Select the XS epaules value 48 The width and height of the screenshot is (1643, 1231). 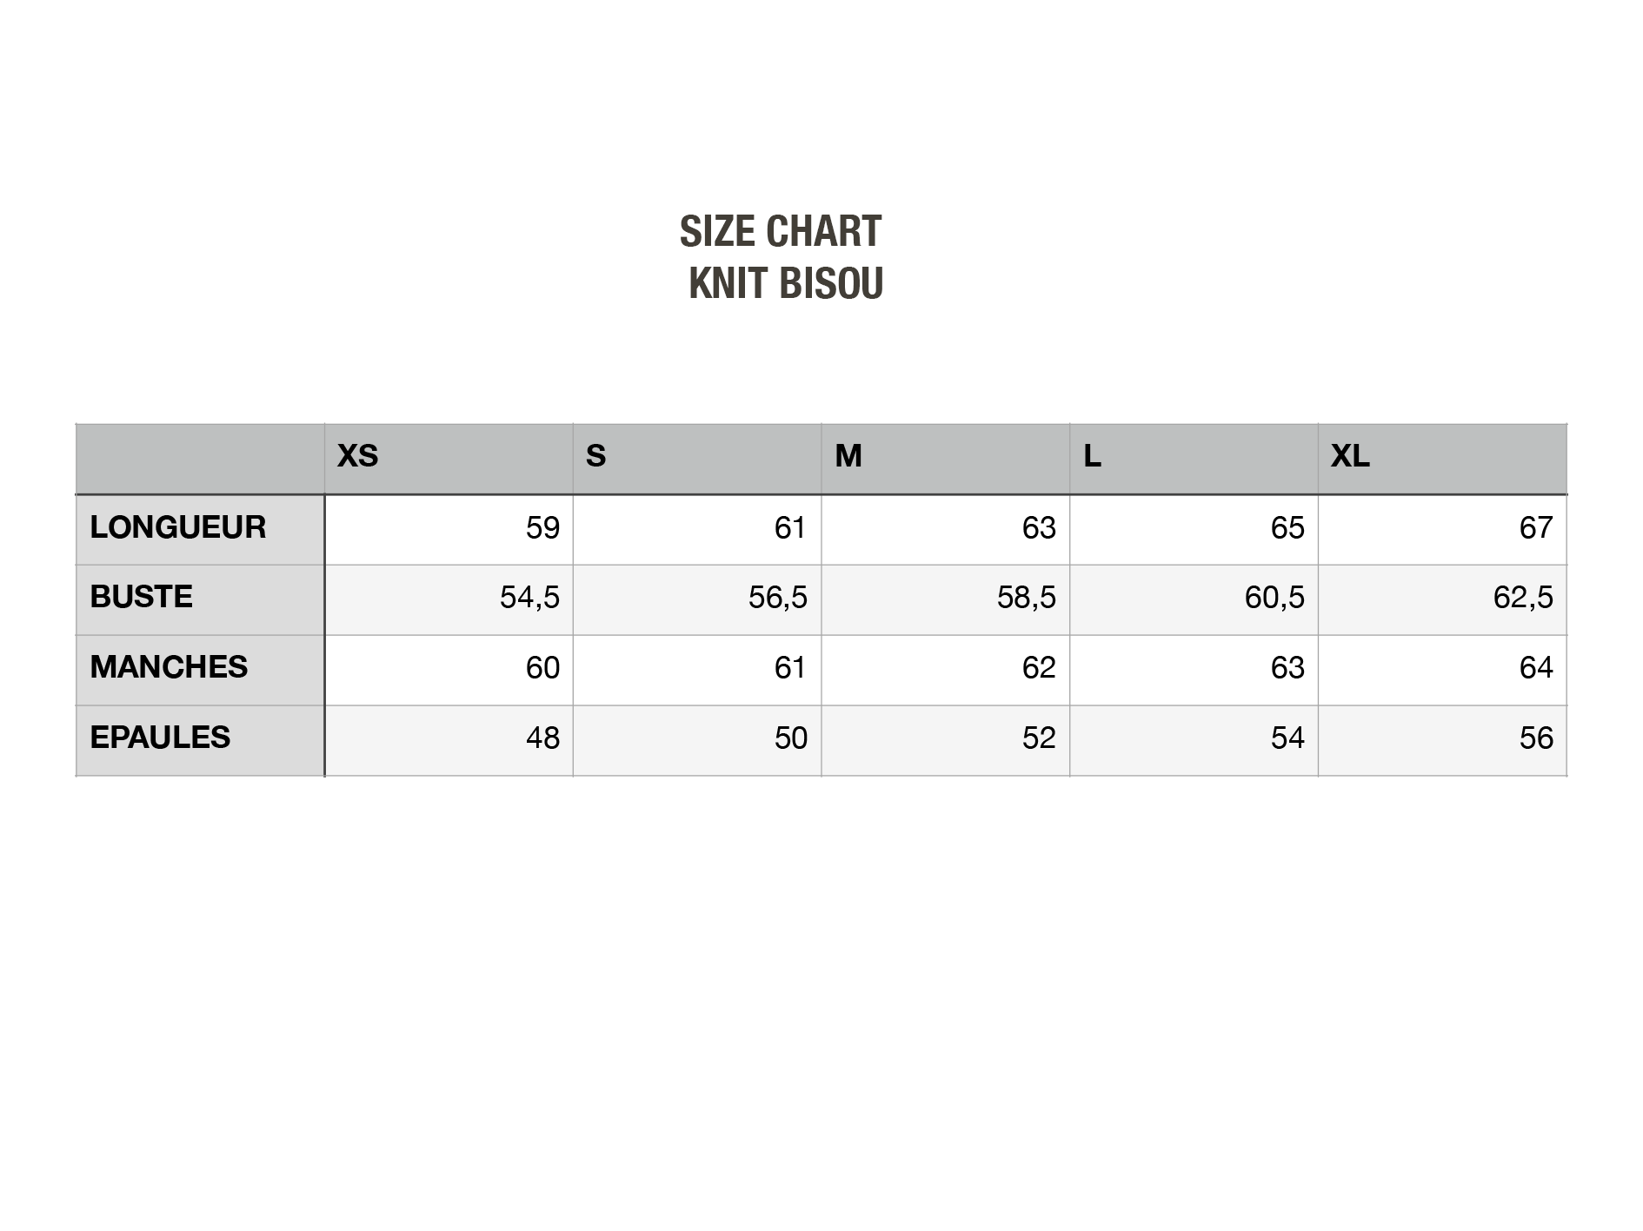(542, 738)
